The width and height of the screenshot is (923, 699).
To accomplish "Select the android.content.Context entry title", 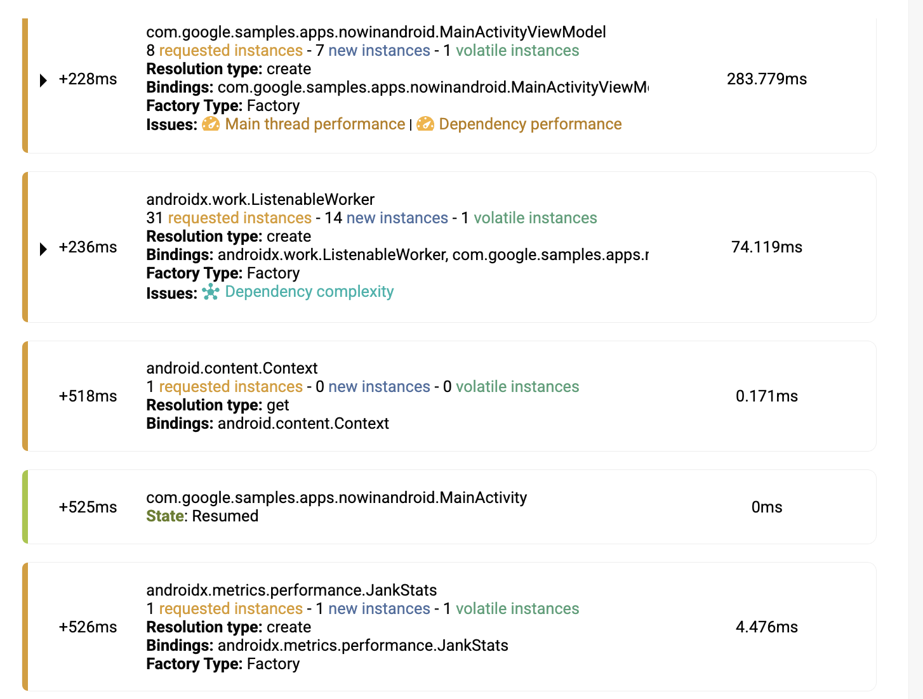I will [x=232, y=369].
